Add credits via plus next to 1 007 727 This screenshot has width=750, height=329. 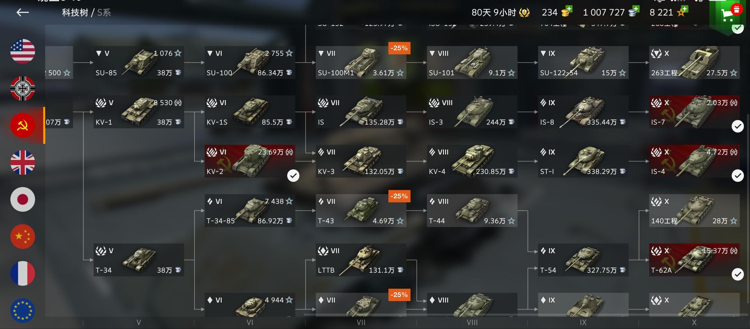(636, 9)
